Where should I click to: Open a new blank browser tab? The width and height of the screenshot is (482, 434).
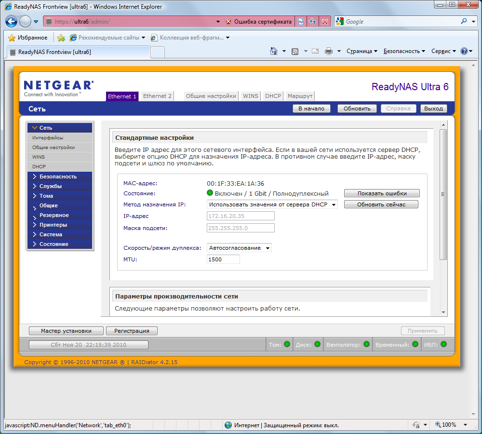tap(158, 52)
